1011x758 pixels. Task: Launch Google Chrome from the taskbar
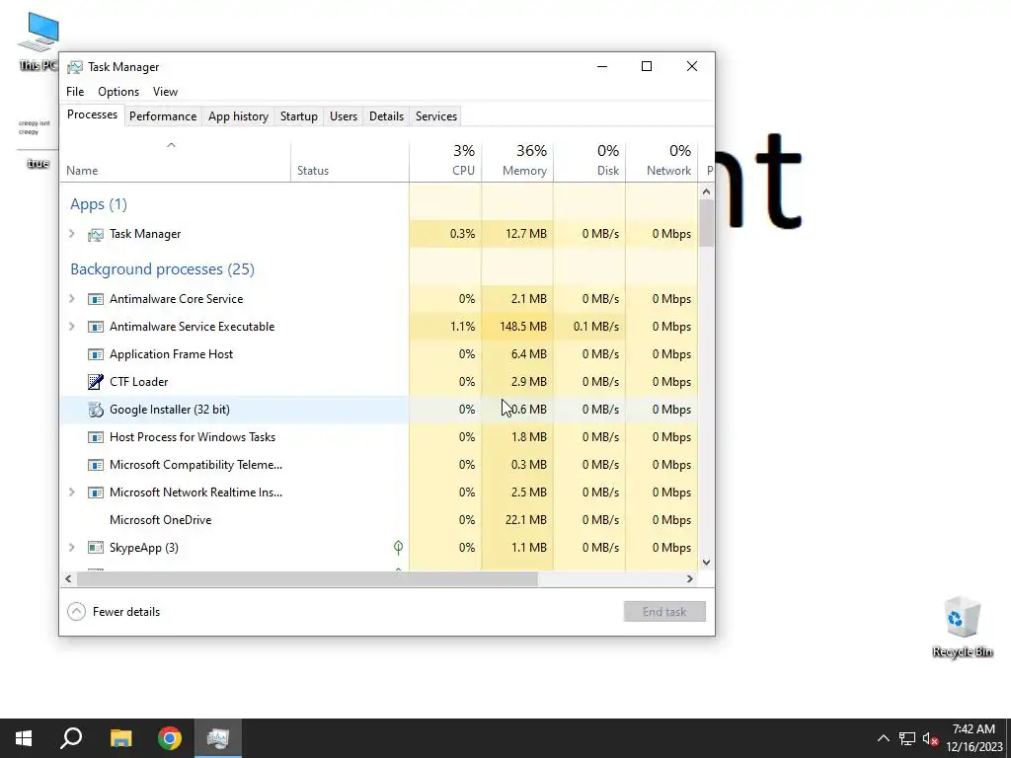[x=170, y=738]
